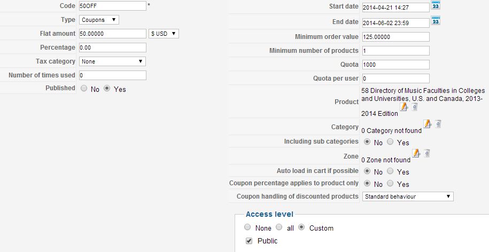Click the Quota per user field

(x=395, y=78)
